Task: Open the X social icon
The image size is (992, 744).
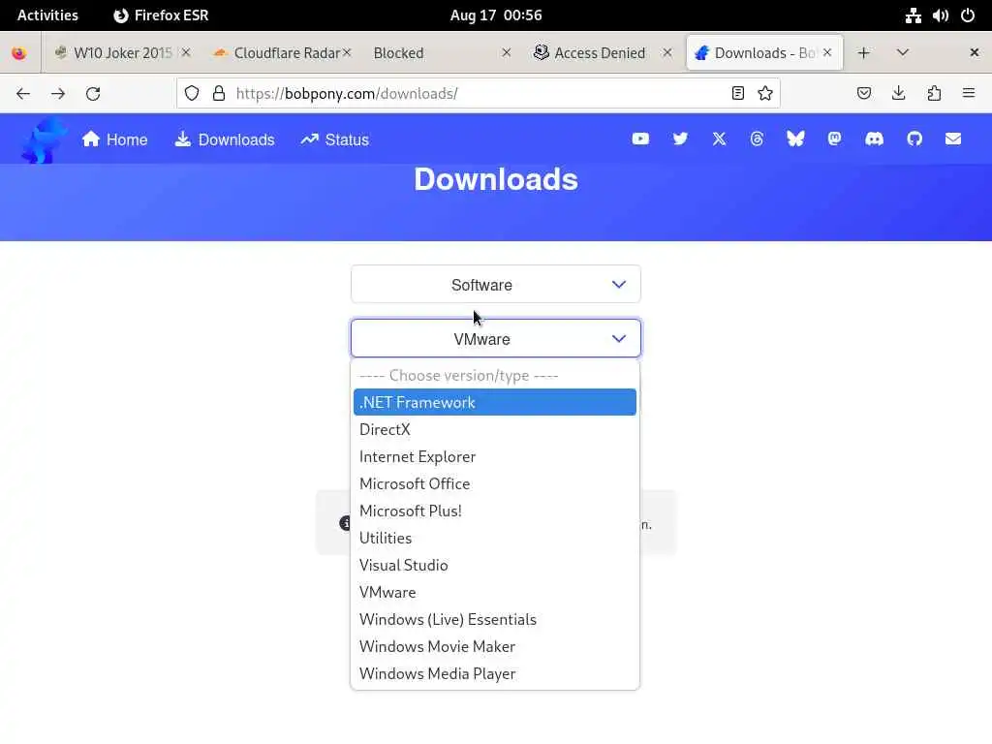Action: 719,139
